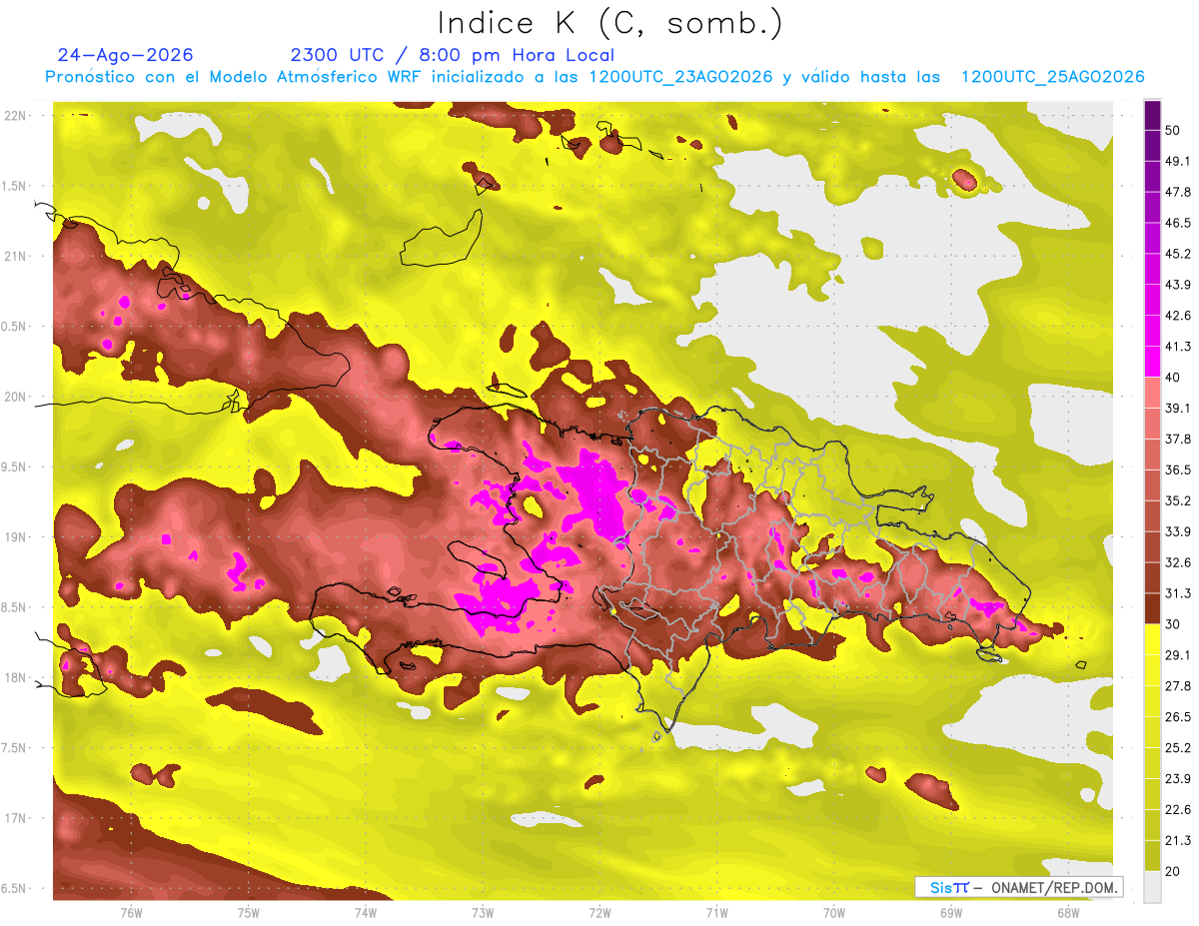Click the colorbar value "37.8"
This screenshot has width=1199, height=926.
(1178, 440)
